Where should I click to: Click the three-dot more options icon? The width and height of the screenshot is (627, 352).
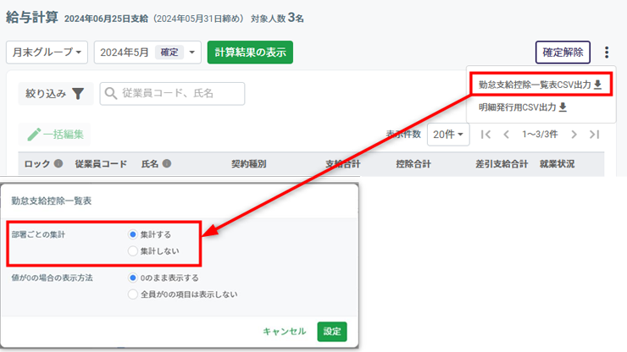pos(607,52)
